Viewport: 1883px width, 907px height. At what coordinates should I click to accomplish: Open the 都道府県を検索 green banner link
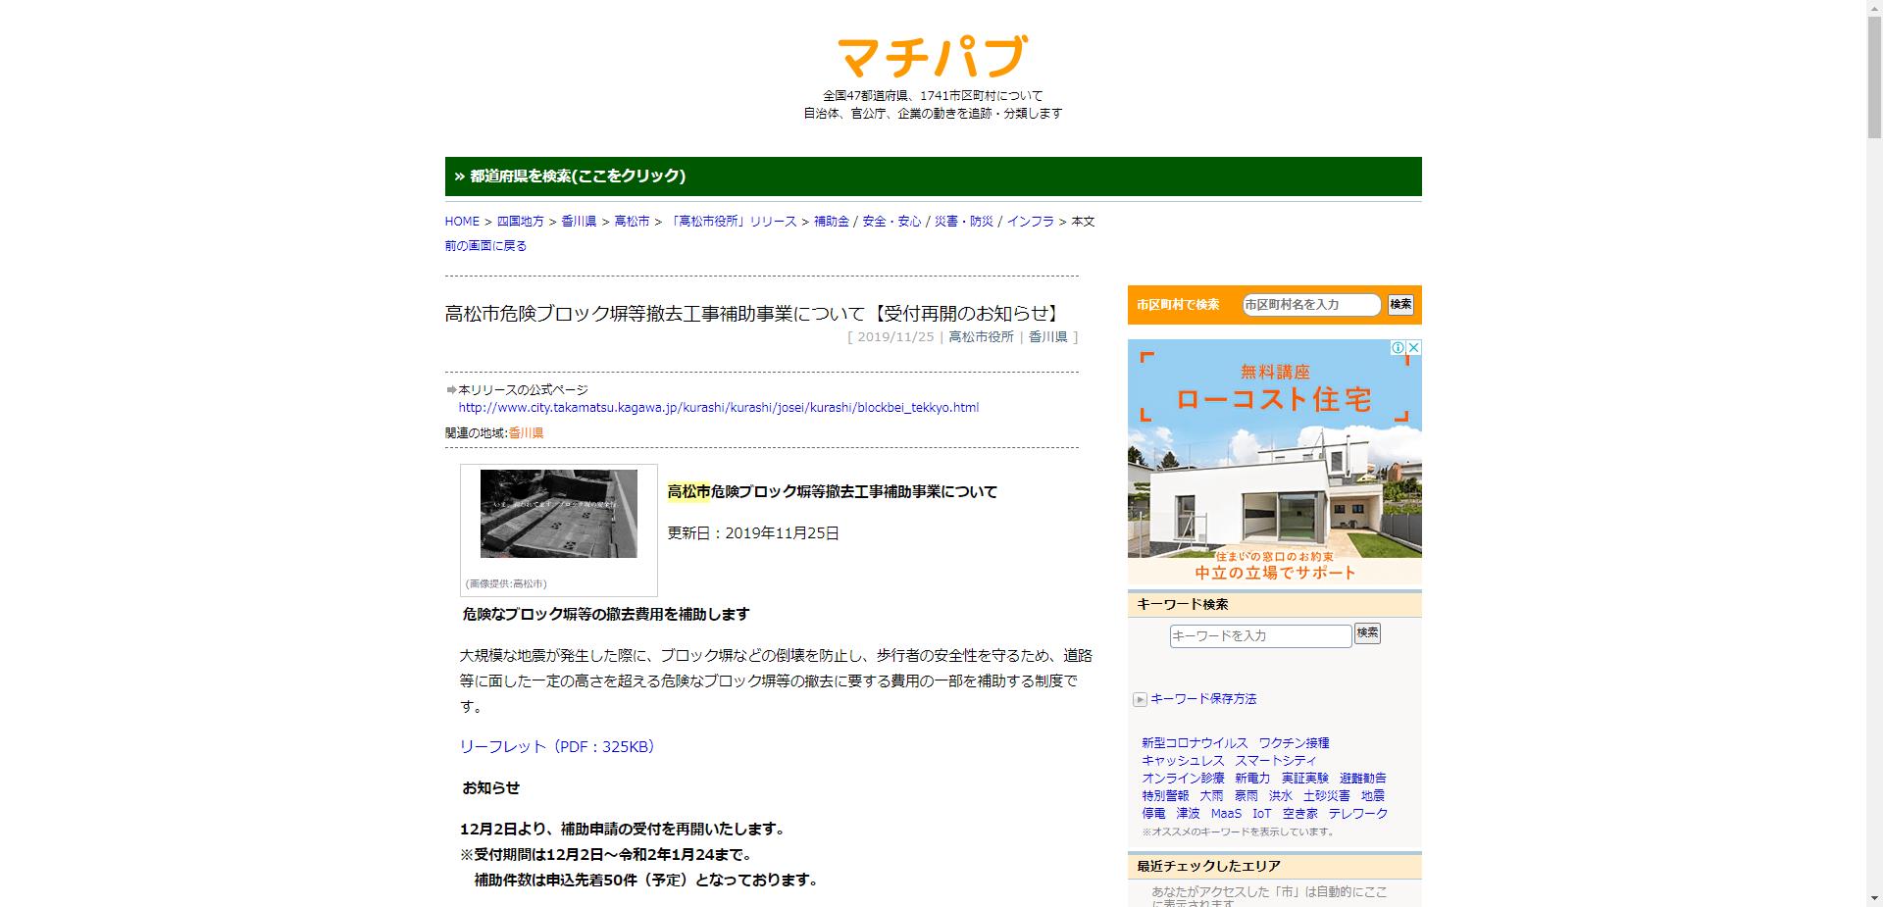click(x=577, y=176)
